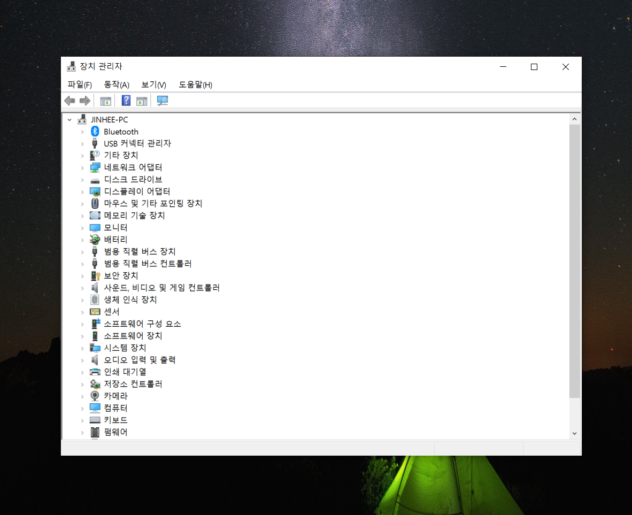Click the 기타 장치 icon
This screenshot has width=632, height=515.
pos(95,155)
